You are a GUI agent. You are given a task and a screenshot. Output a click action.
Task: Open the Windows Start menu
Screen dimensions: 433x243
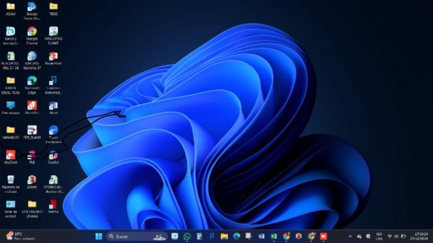[x=99, y=236]
